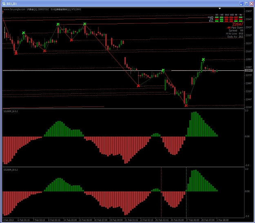Select the red X marker near 7 Feb low

(45, 51)
